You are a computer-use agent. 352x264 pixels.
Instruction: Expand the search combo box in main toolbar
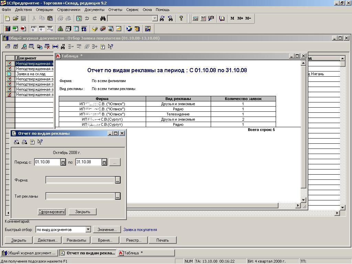click(155, 19)
